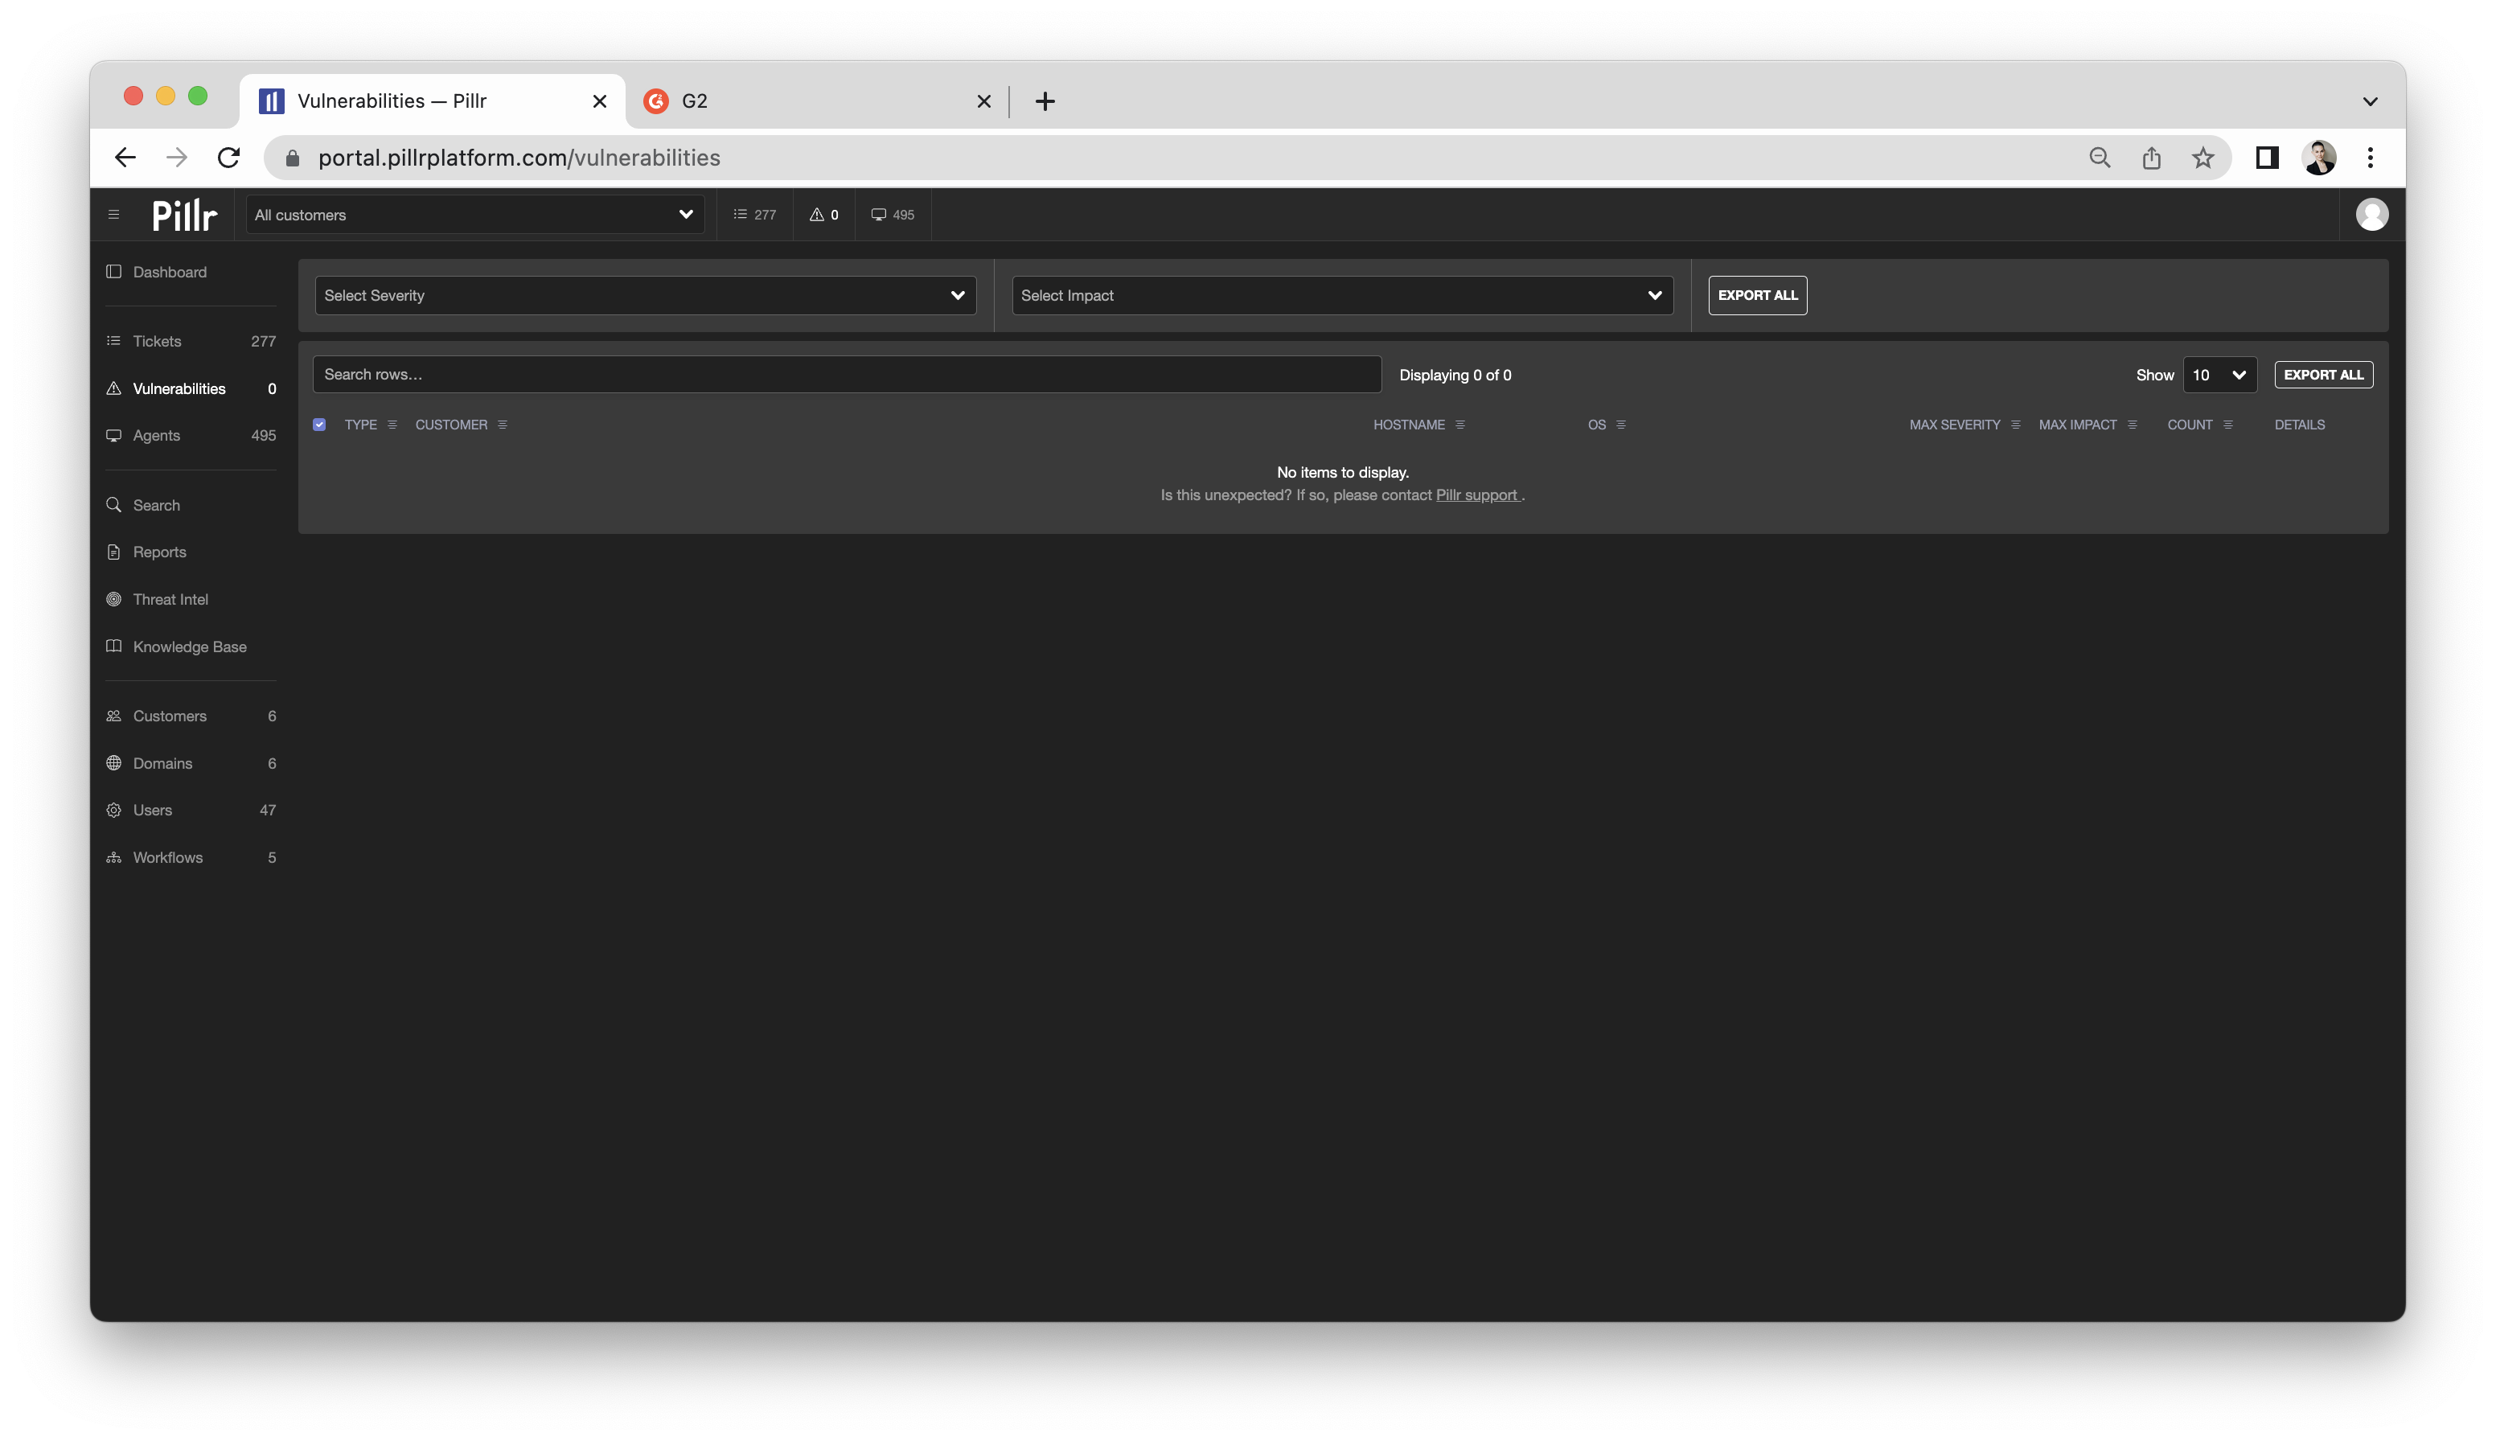Click the Domains globe icon in sidebar
The image size is (2496, 1441).
point(114,763)
